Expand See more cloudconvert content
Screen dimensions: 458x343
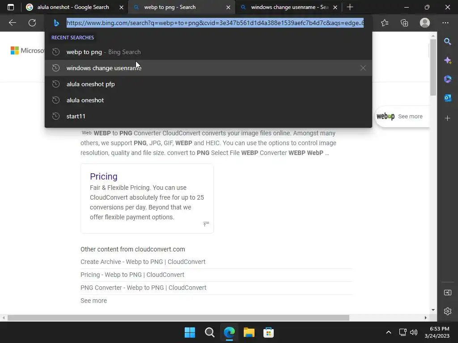[x=94, y=301]
